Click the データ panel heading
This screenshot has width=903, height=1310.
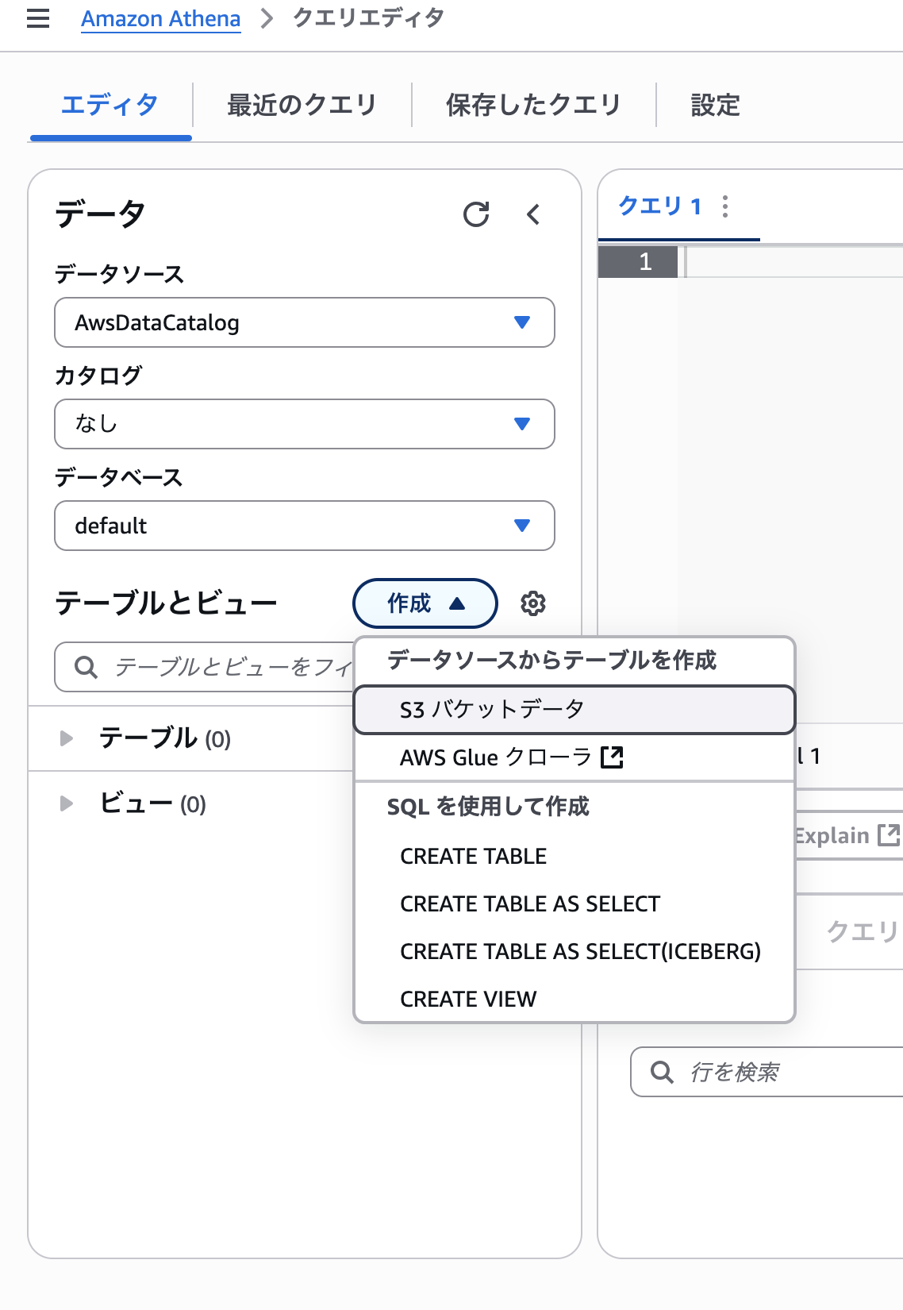pyautogui.click(x=100, y=214)
